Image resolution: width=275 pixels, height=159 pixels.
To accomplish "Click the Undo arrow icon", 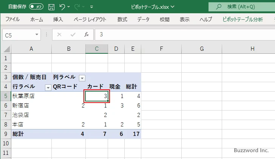I will click(x=63, y=7).
